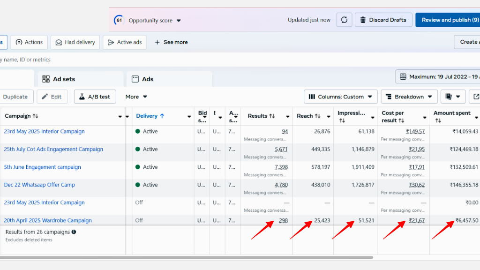Sort by Results column arrows
This screenshot has height=270, width=480.
click(x=272, y=116)
